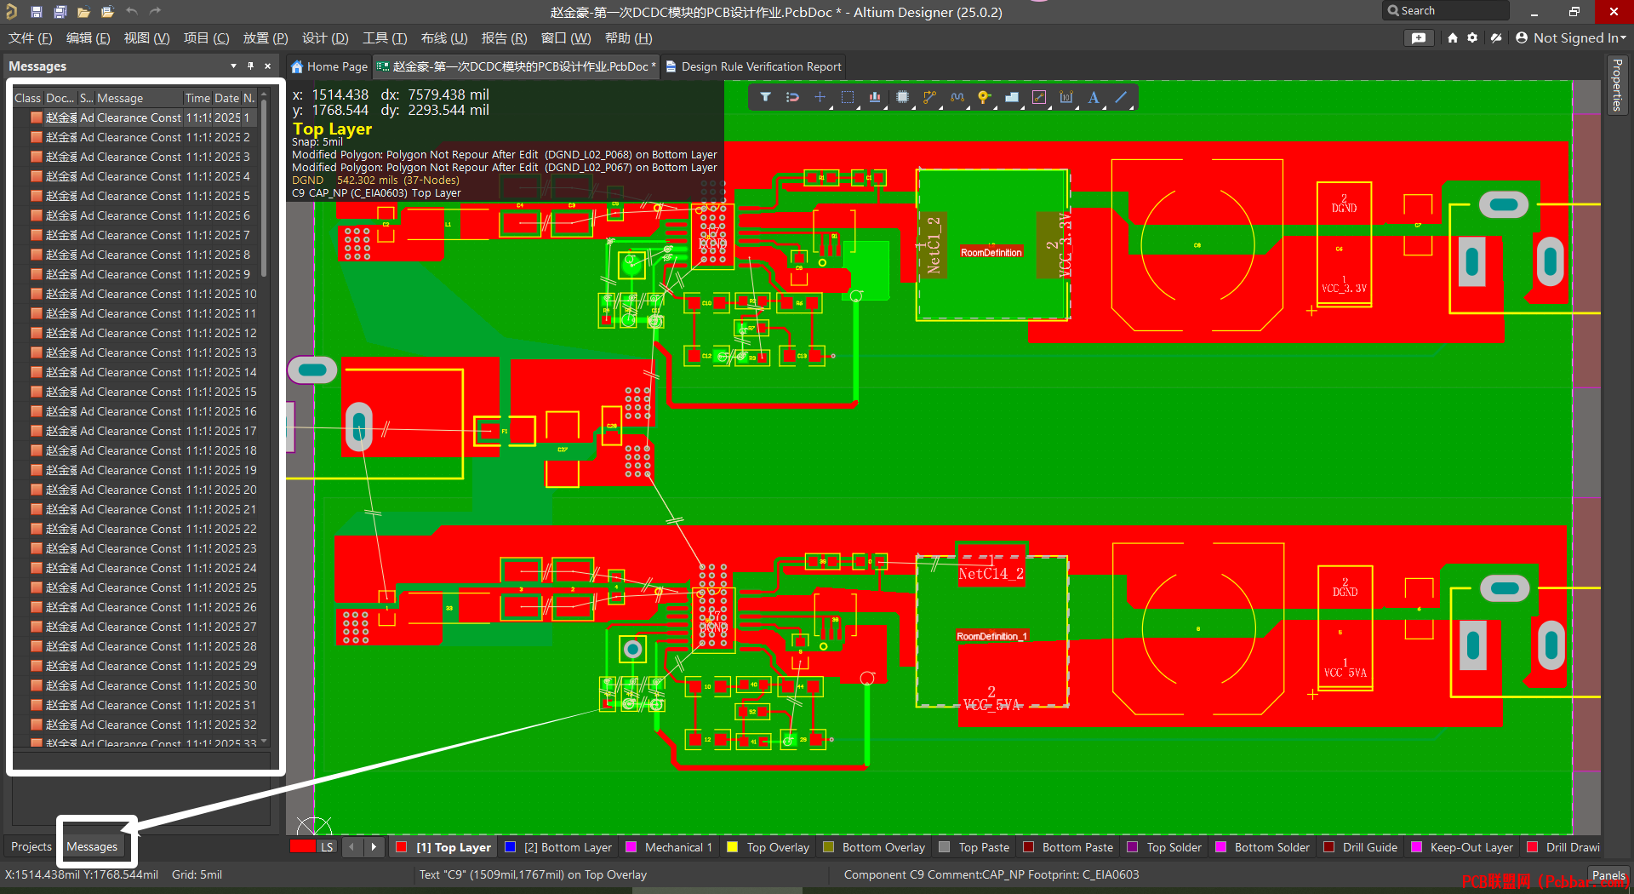The height and width of the screenshot is (894, 1634).
Task: Click the Undo arrow icon
Action: [x=132, y=12]
